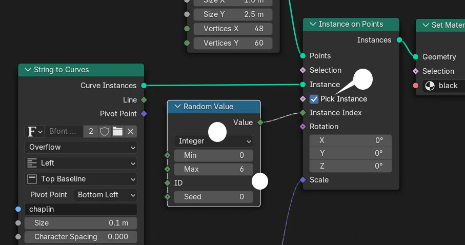This screenshot has height=245, width=465.
Task: Open the Overflow dropdown
Action: click(80, 147)
